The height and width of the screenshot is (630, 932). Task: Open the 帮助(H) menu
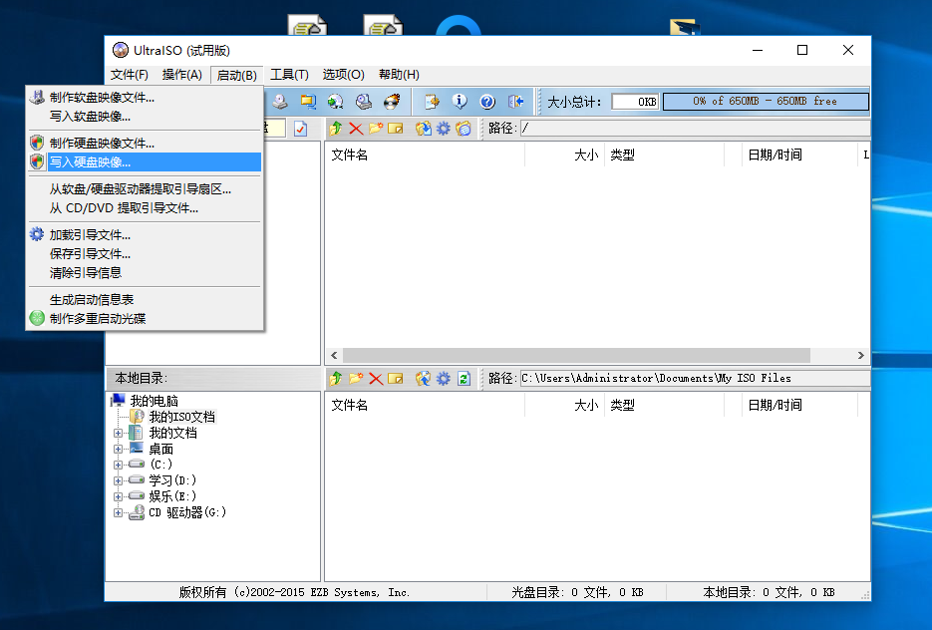(399, 75)
